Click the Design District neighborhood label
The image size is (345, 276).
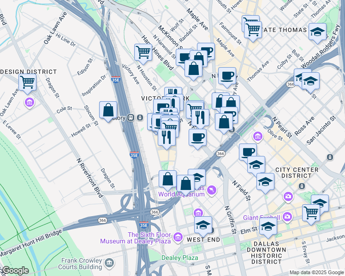pos(29,72)
